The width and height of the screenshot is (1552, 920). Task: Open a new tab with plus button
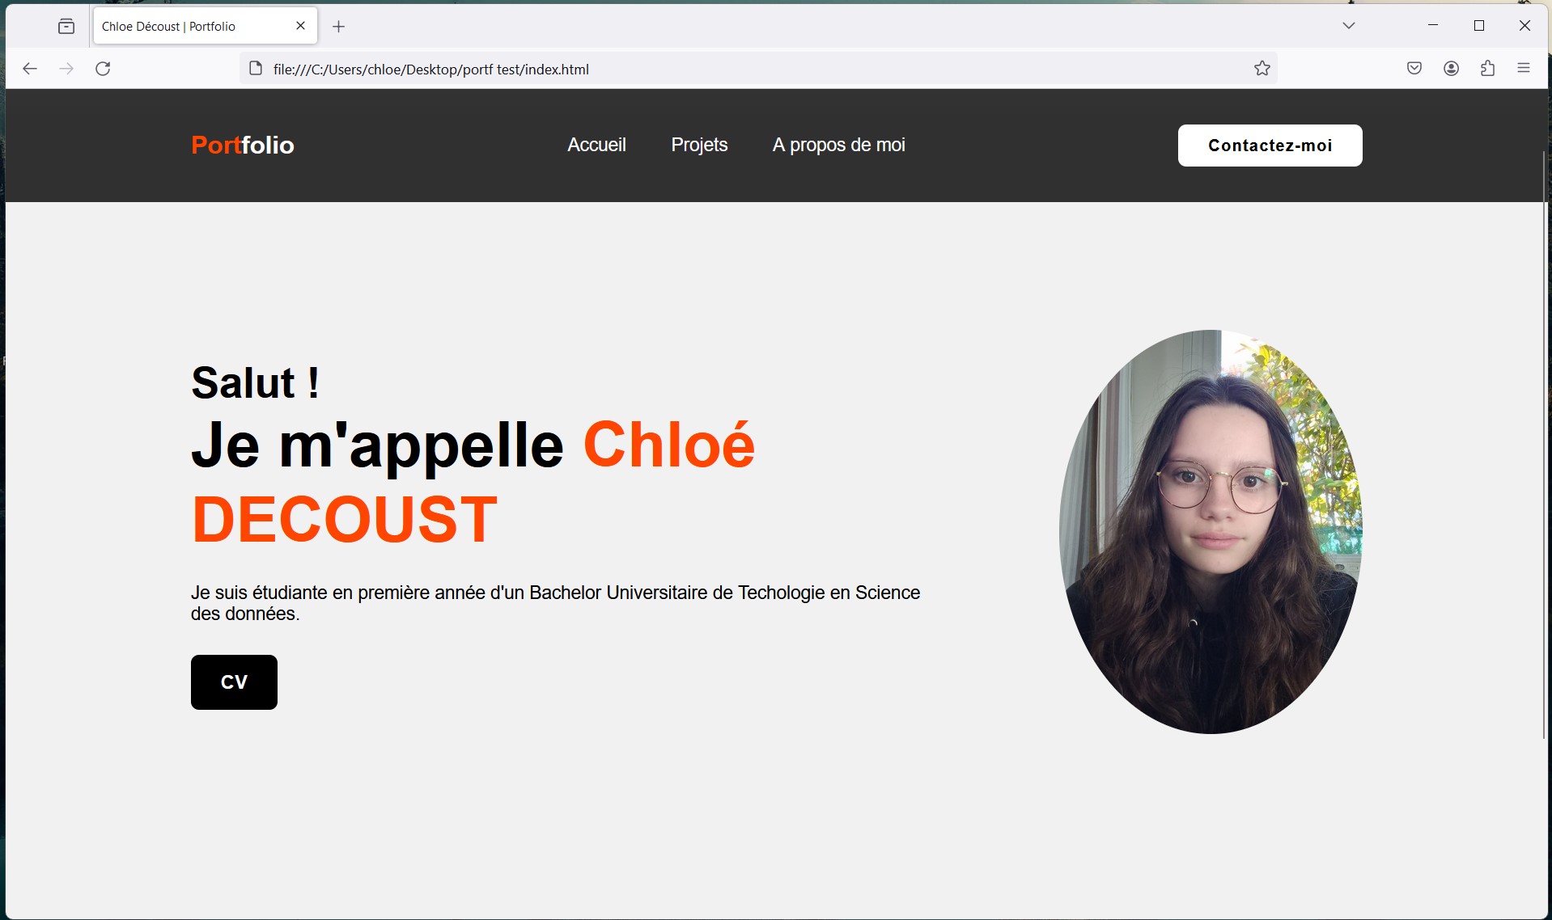[339, 27]
